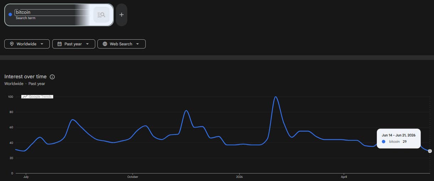Click the 'Worldwide · Past year' chart subtitle
This screenshot has width=434, height=181.
pos(25,84)
